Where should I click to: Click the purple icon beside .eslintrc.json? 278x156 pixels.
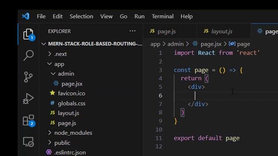coord(49,152)
